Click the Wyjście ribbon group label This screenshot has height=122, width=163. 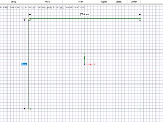click(104, 2)
